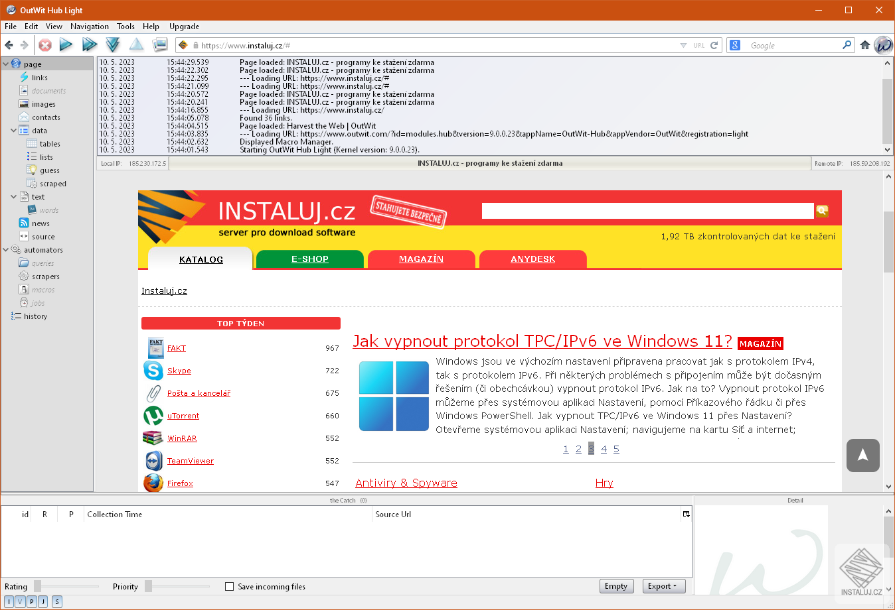Click the paperclip icon next to Pošta a kancelář
This screenshot has width=895, height=610.
coord(153,393)
